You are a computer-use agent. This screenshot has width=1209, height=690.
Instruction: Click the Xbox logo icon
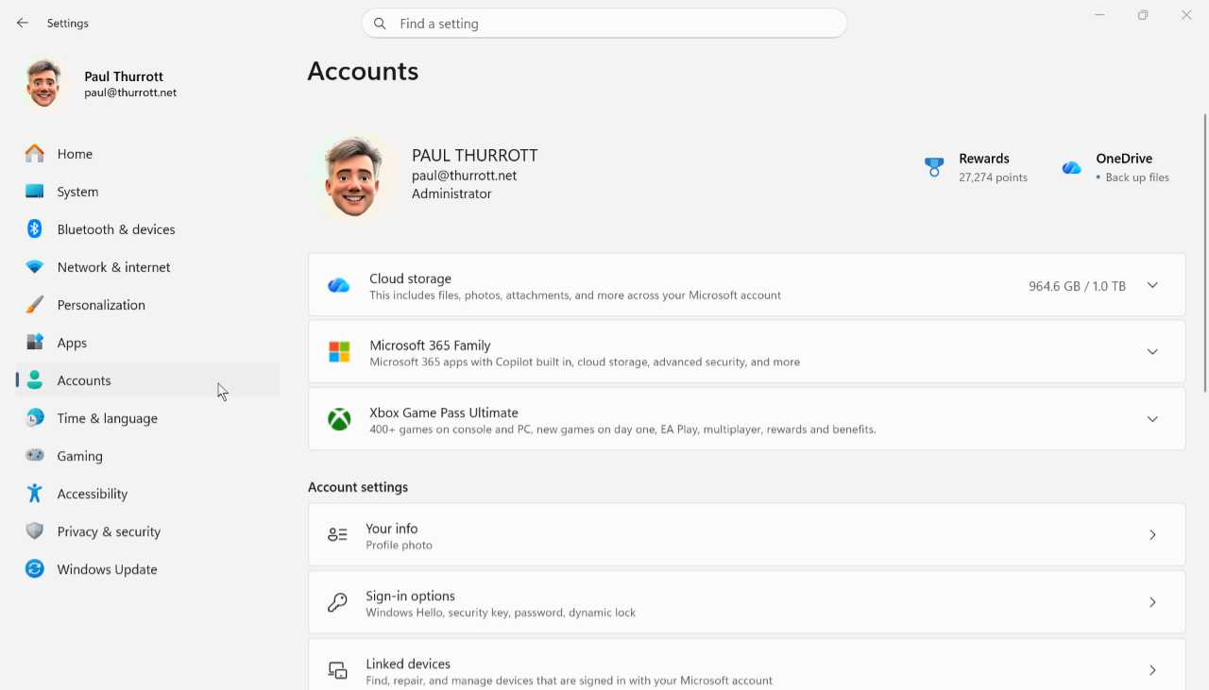[x=339, y=419]
